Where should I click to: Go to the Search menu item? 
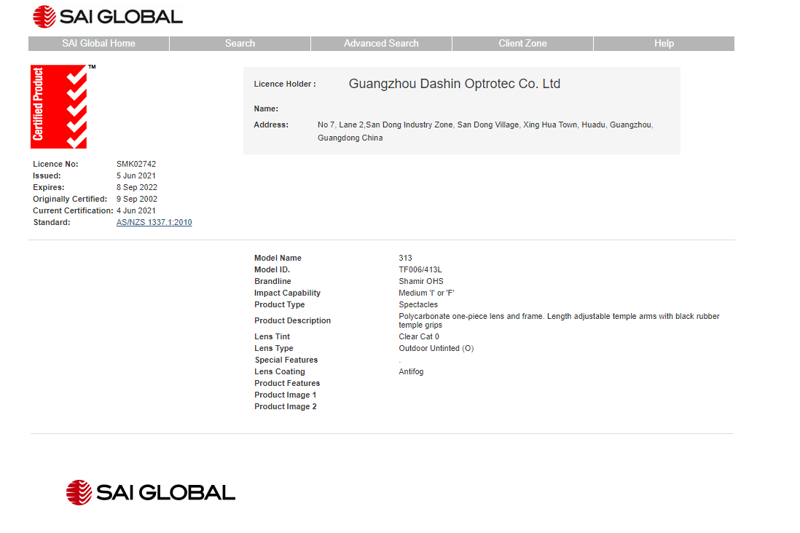[240, 44]
